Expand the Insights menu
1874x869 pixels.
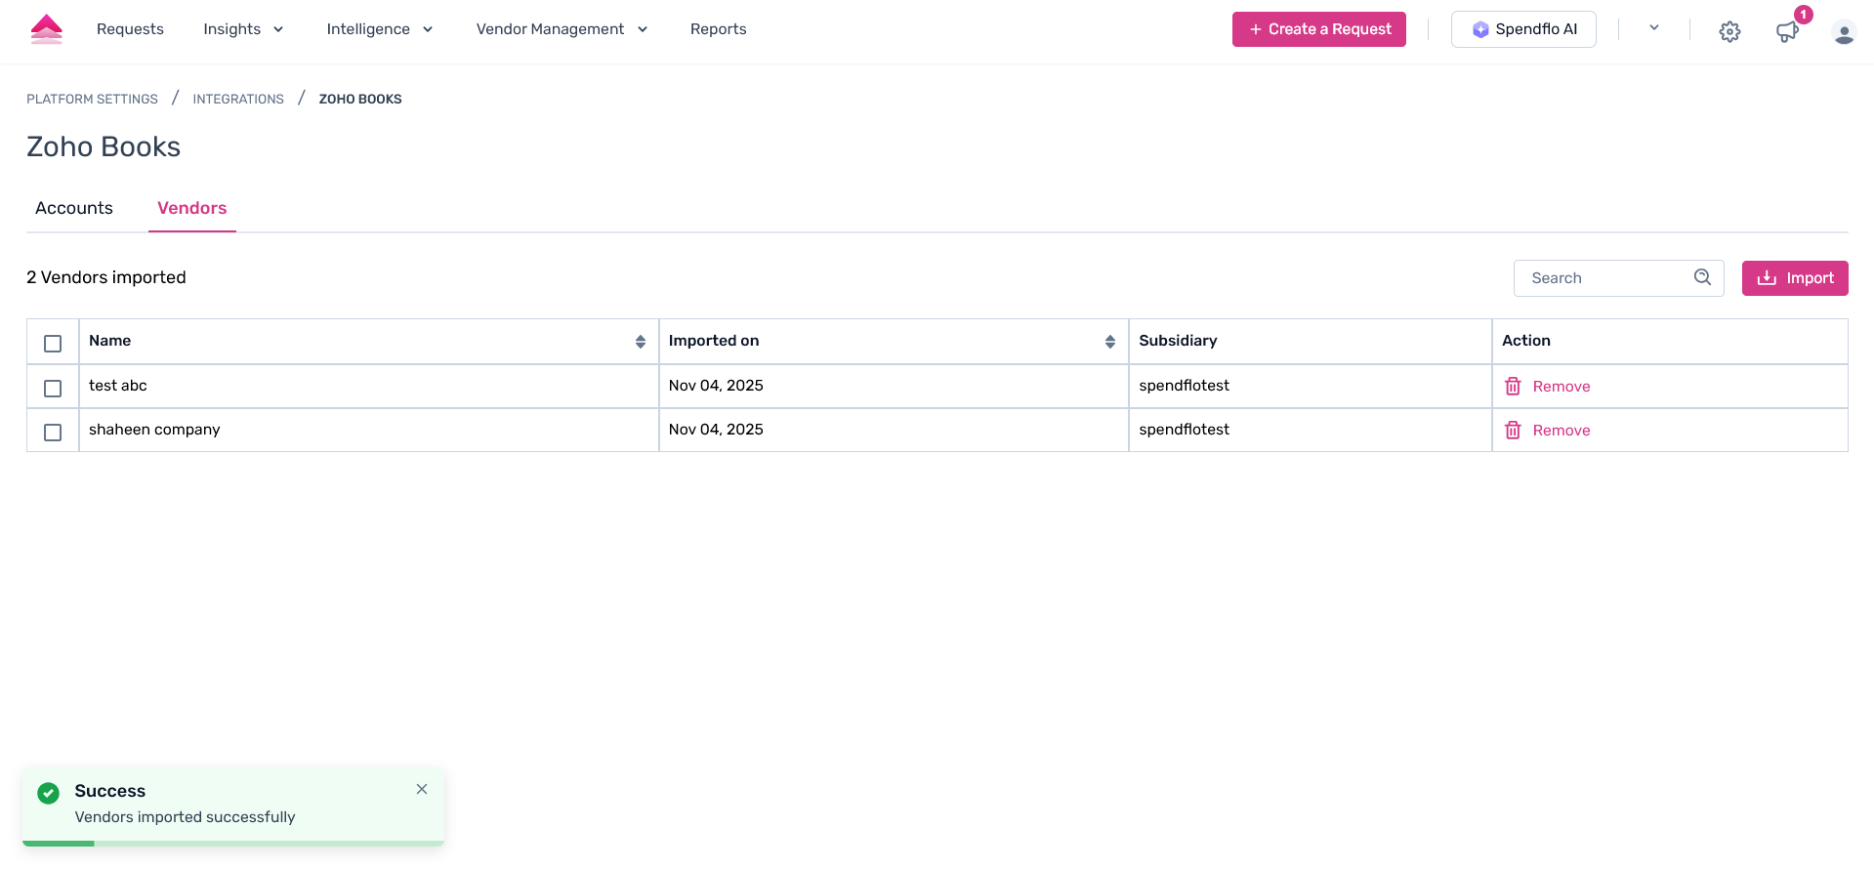point(243,29)
